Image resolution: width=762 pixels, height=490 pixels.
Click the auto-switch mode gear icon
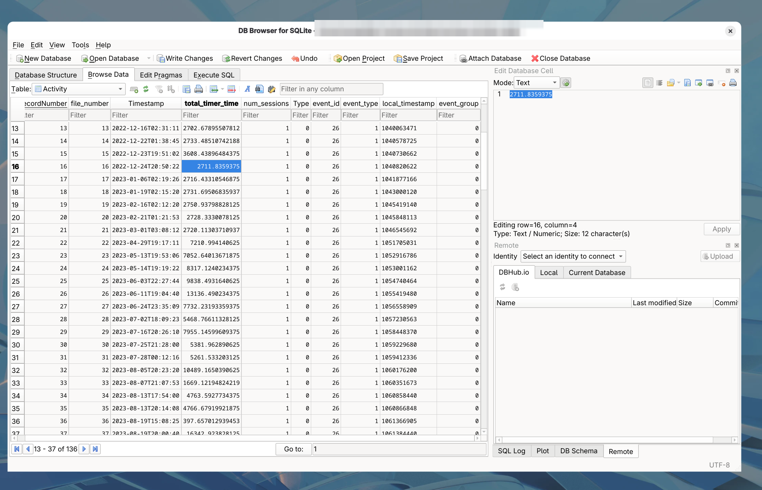point(565,83)
